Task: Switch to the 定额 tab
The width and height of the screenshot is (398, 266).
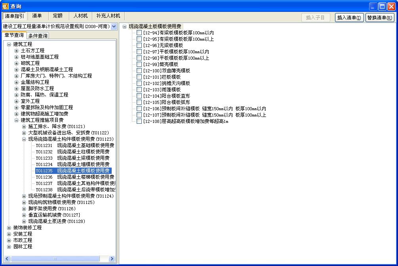Action: pos(57,16)
